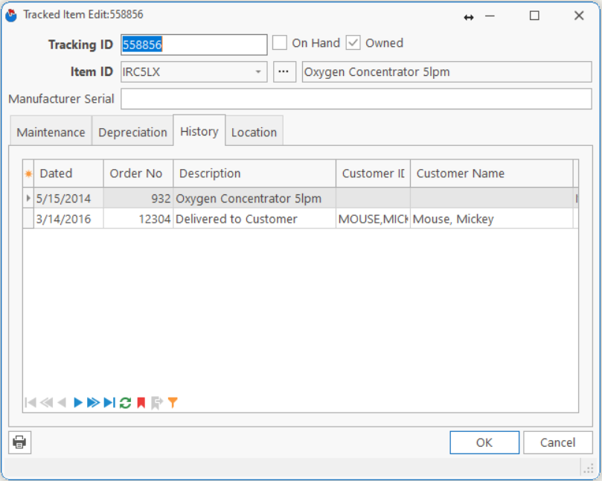
Task: Sort by the Dated column header
Action: click(68, 173)
